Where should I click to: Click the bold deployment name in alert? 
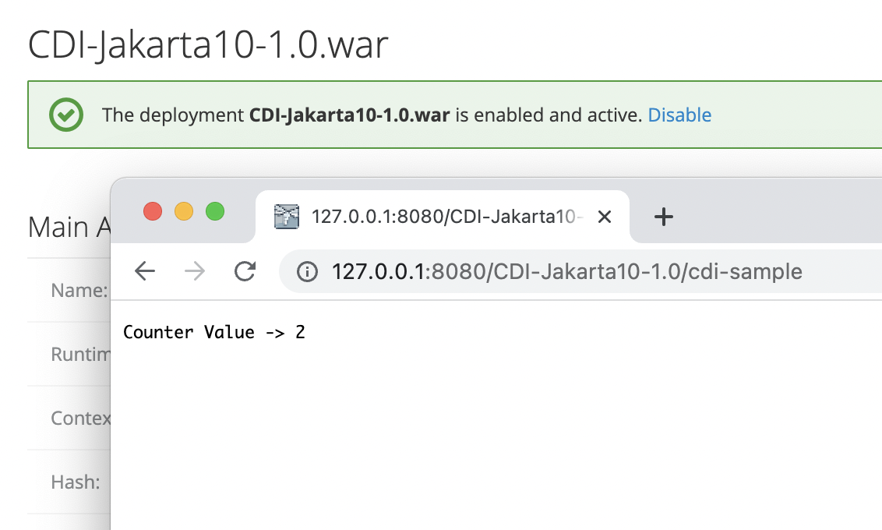pos(349,115)
